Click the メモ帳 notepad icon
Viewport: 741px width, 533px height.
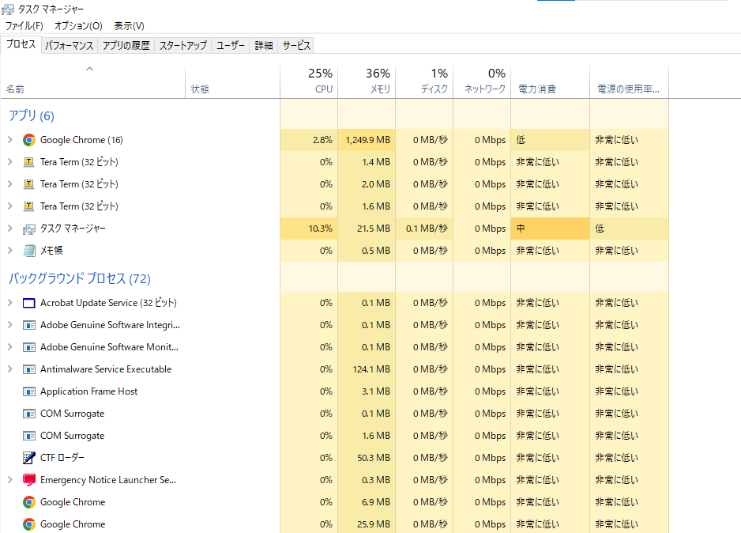tap(29, 251)
